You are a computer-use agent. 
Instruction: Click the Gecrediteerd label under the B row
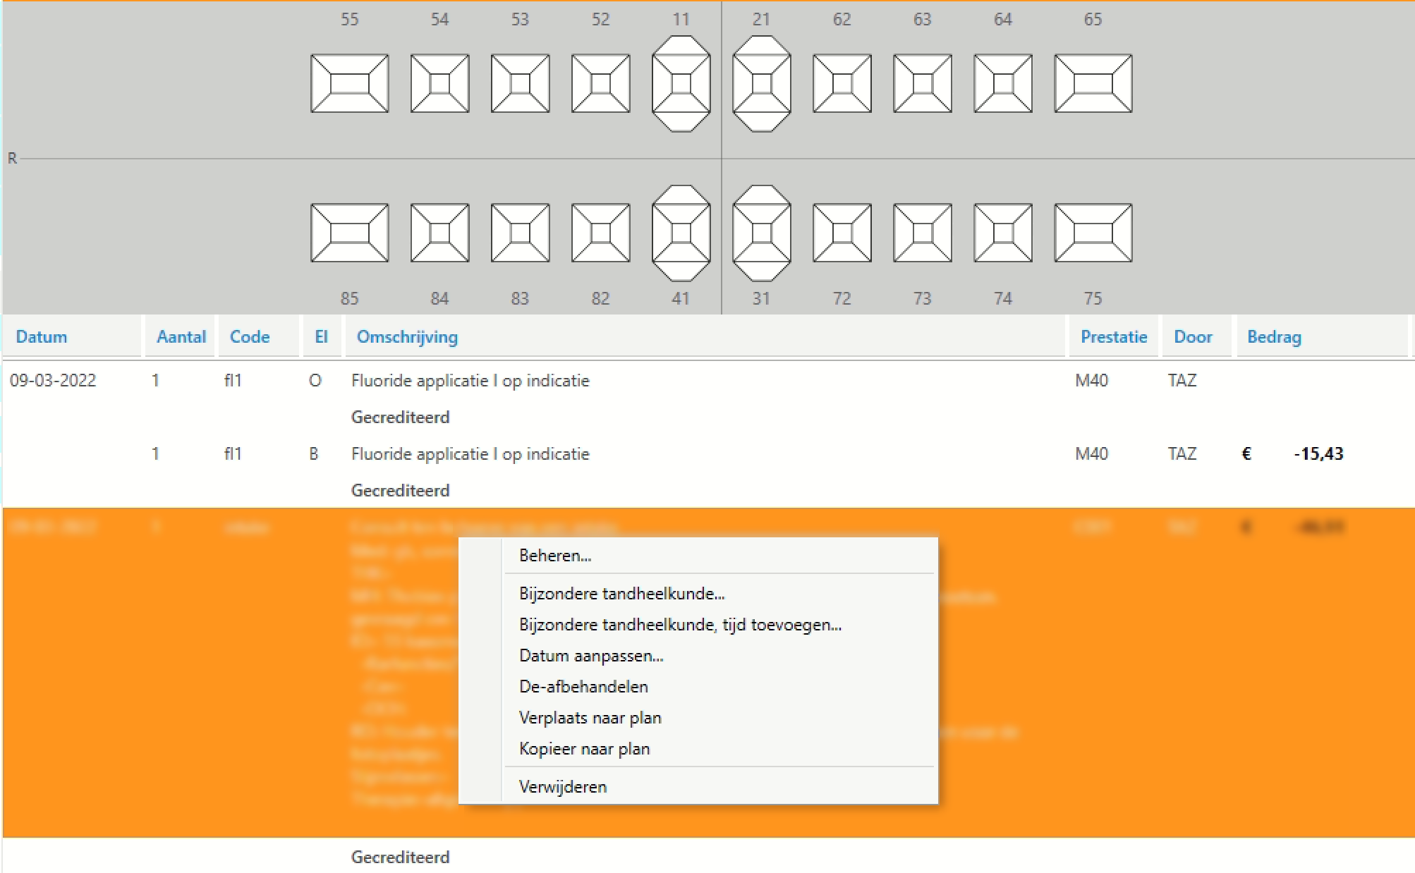(400, 491)
